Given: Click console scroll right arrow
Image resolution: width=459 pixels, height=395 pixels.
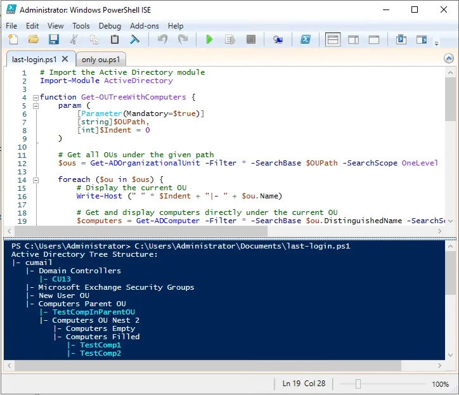Looking at the screenshot, I should (439, 365).
